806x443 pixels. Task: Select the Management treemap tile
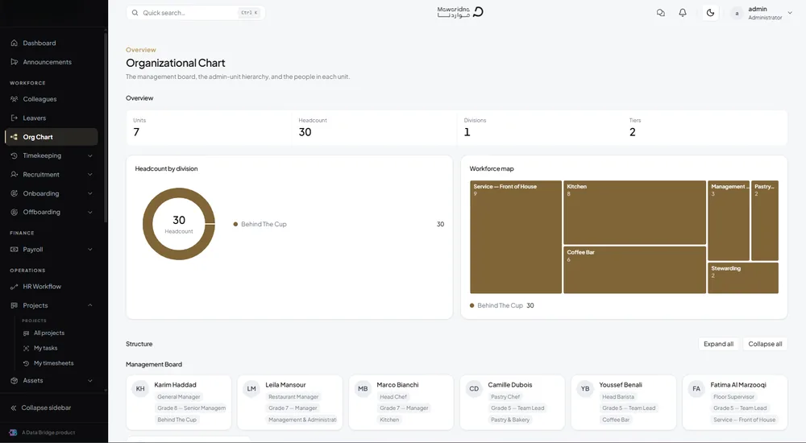729,221
